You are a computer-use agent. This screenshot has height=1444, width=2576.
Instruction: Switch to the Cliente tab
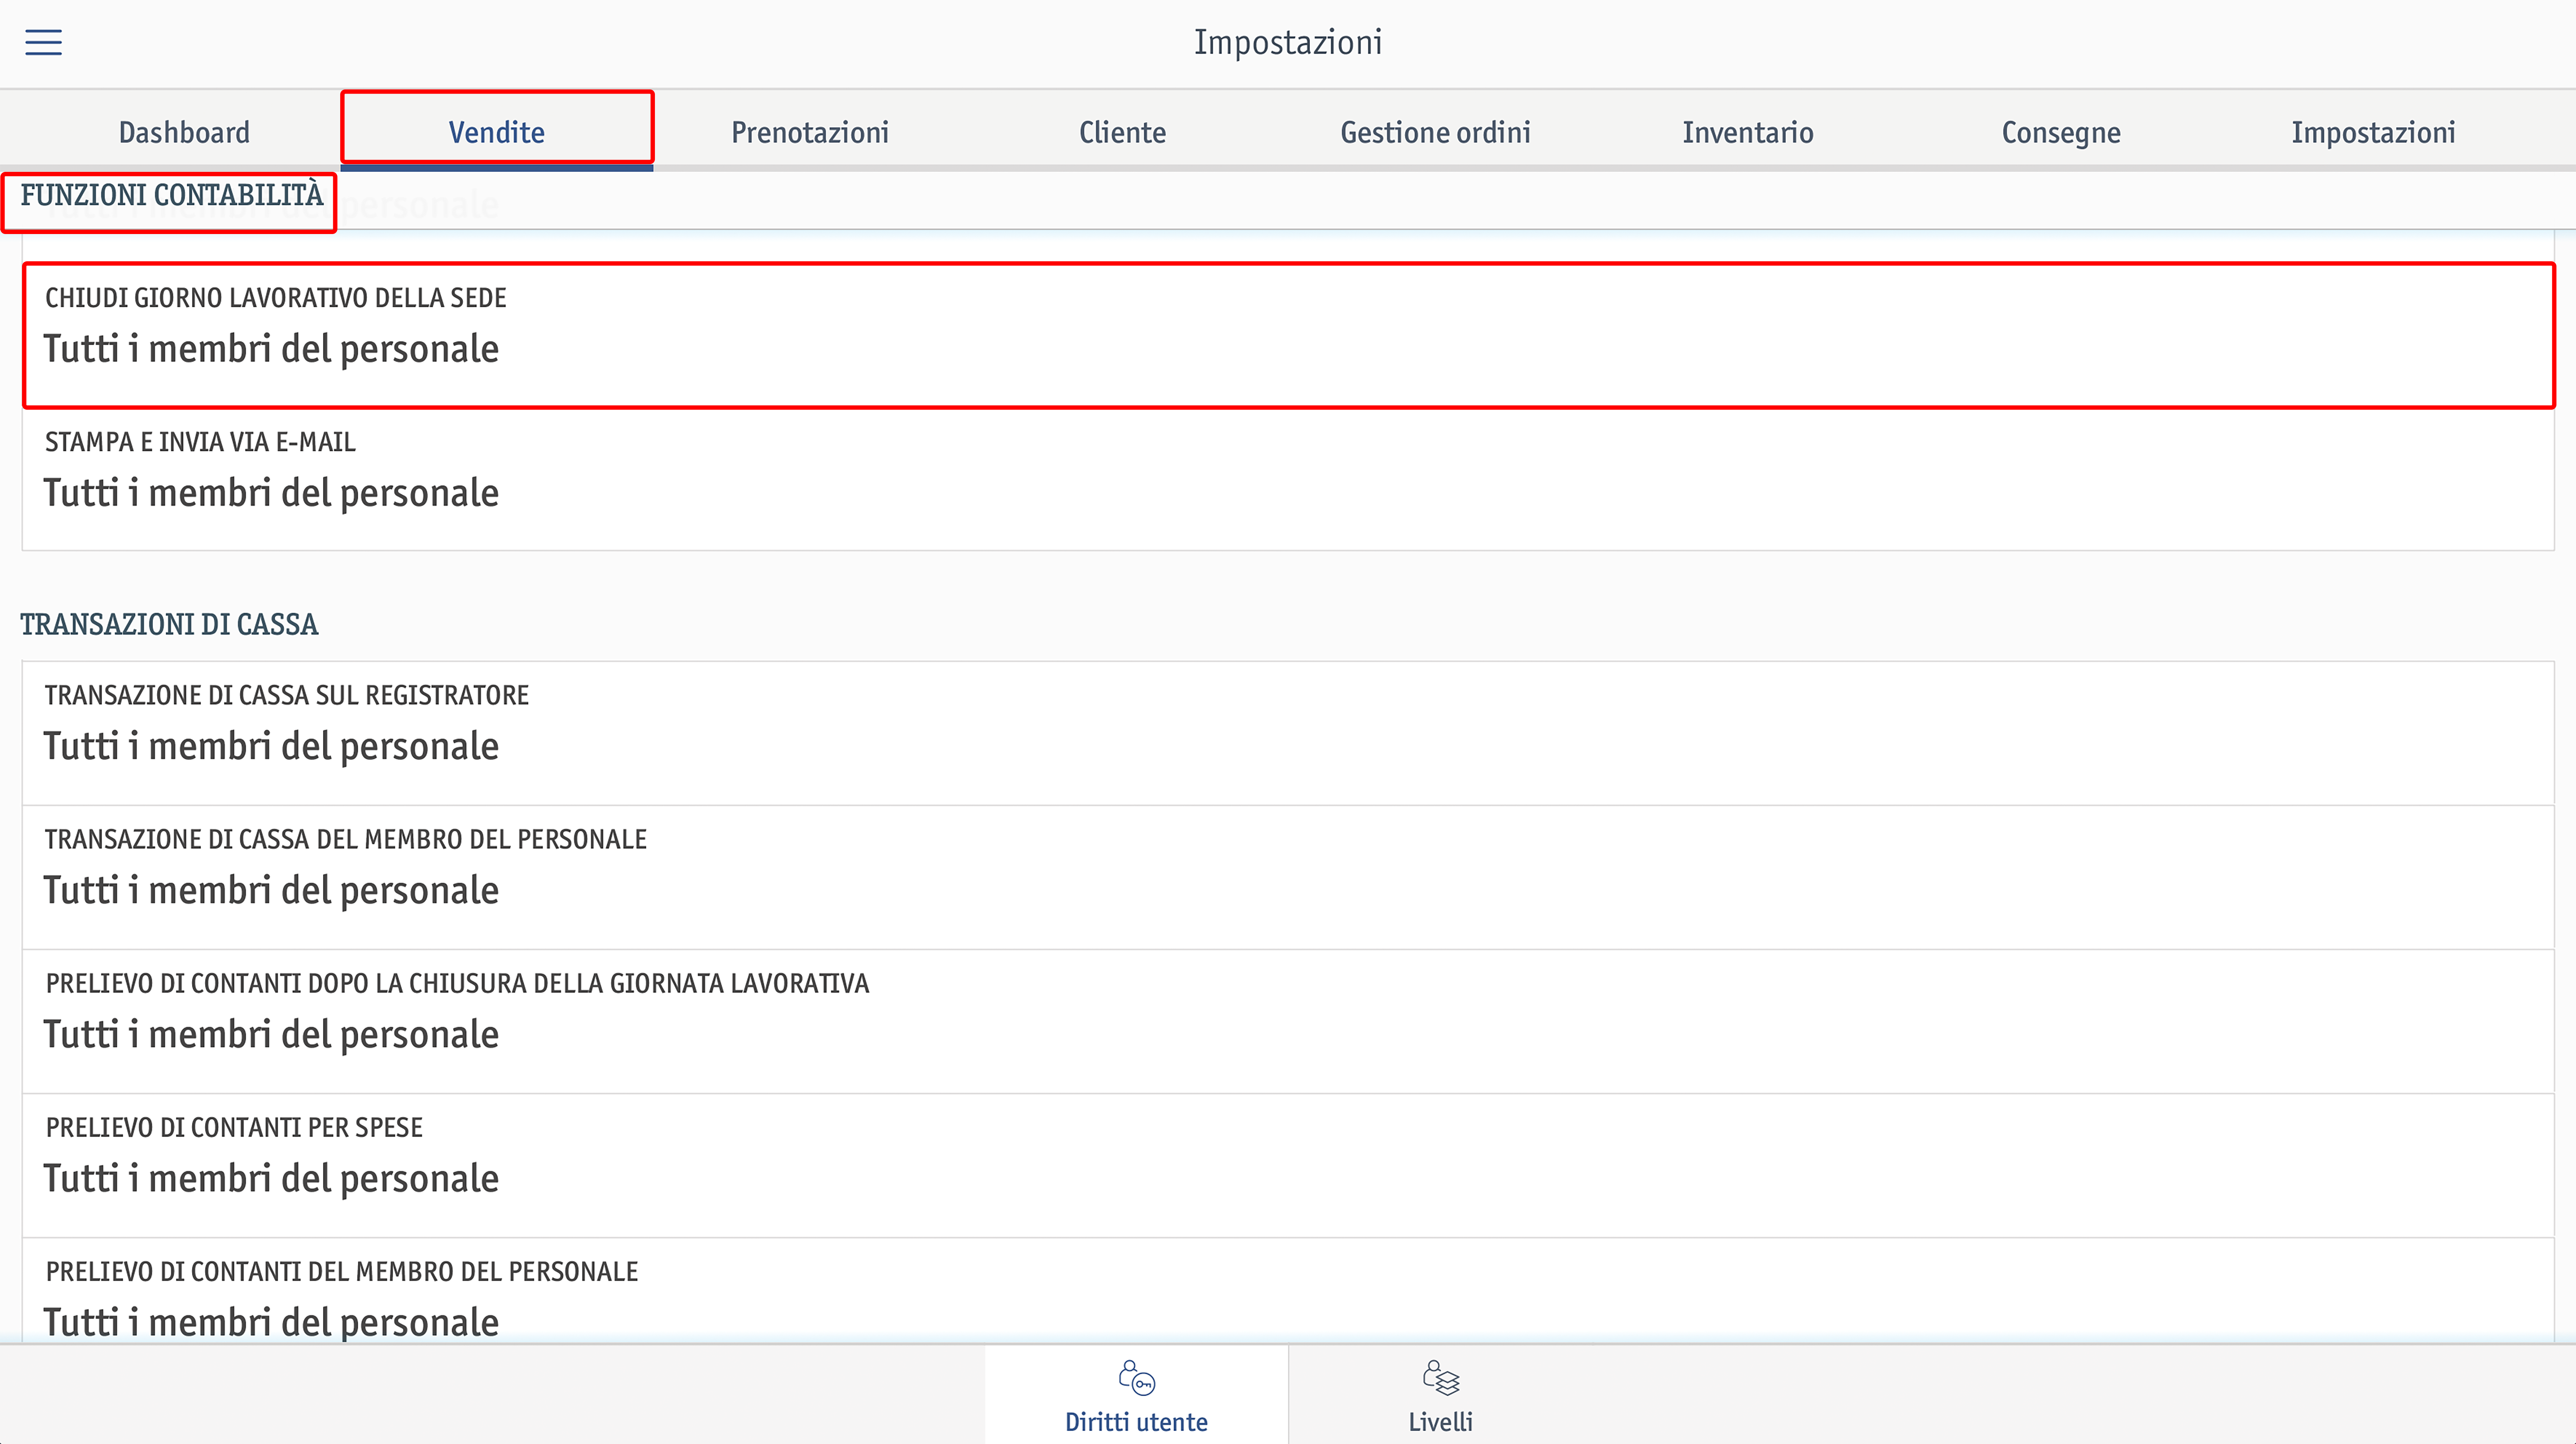tap(1122, 132)
